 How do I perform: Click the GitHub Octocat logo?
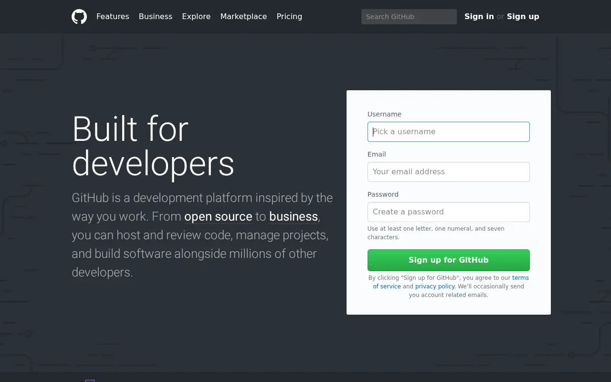(79, 17)
